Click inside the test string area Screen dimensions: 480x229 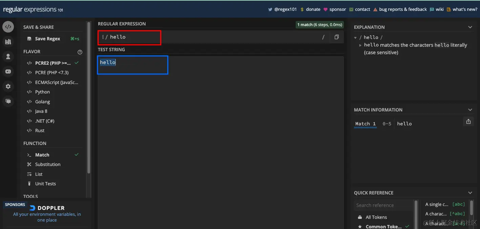click(x=221, y=142)
